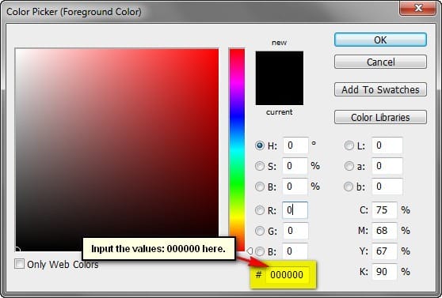Image resolution: width=442 pixels, height=298 pixels.
Task: Enable Only Web Colors checkbox
Action: pyautogui.click(x=19, y=264)
